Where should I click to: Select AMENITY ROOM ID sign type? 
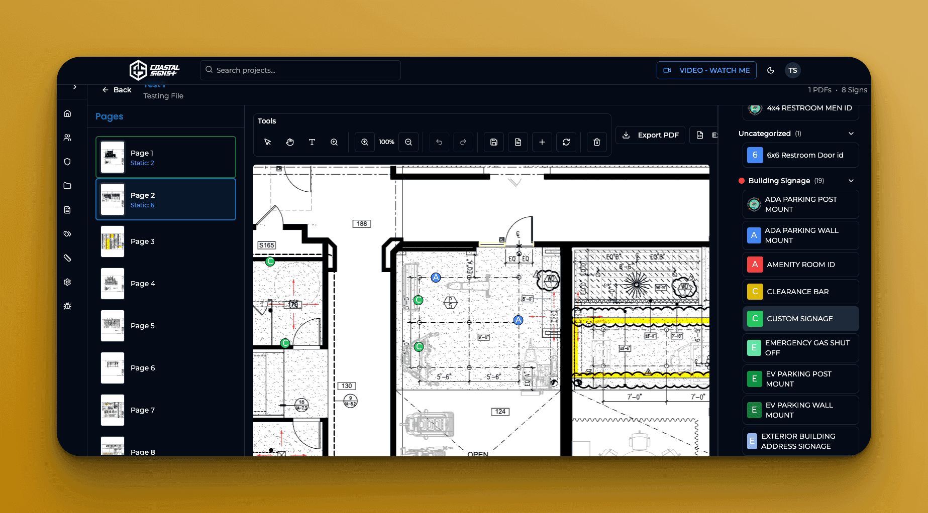pos(801,265)
